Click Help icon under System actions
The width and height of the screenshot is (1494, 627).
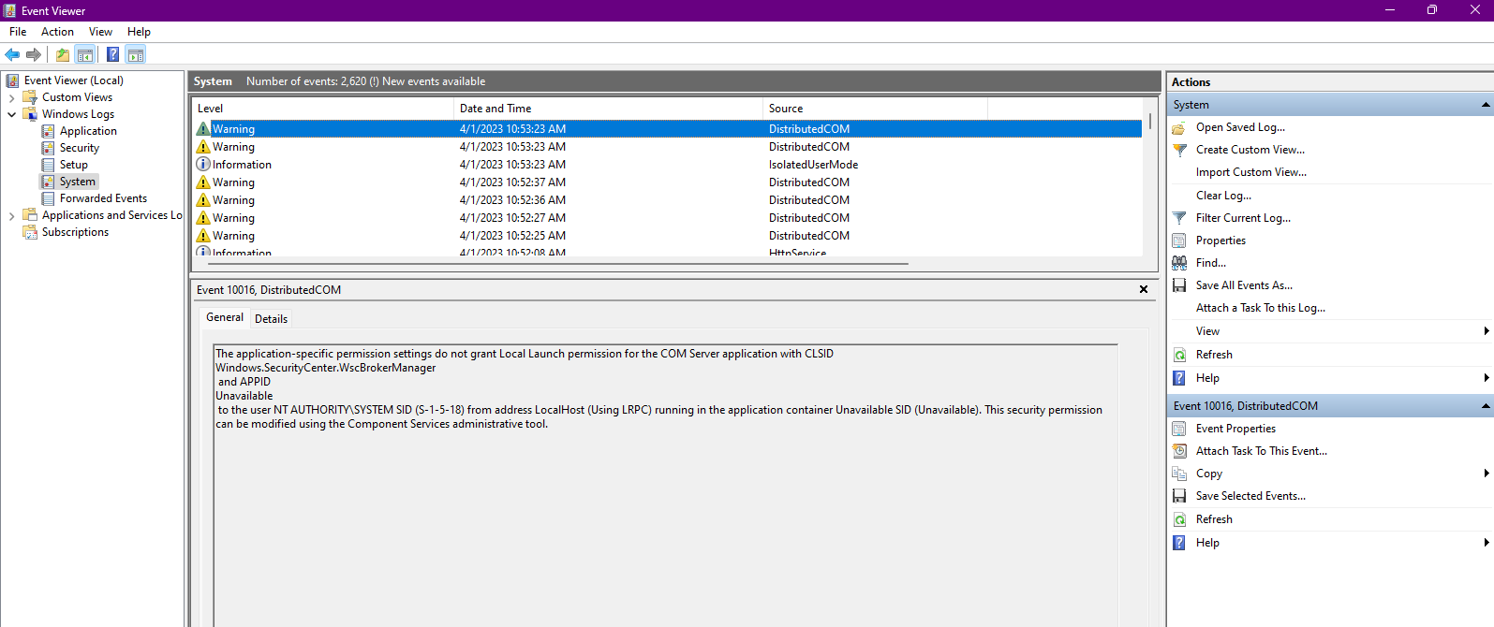click(1179, 378)
